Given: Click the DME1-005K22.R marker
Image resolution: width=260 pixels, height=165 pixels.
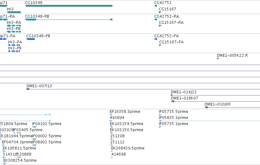Looking at the screenshot, I should pos(218,59).
